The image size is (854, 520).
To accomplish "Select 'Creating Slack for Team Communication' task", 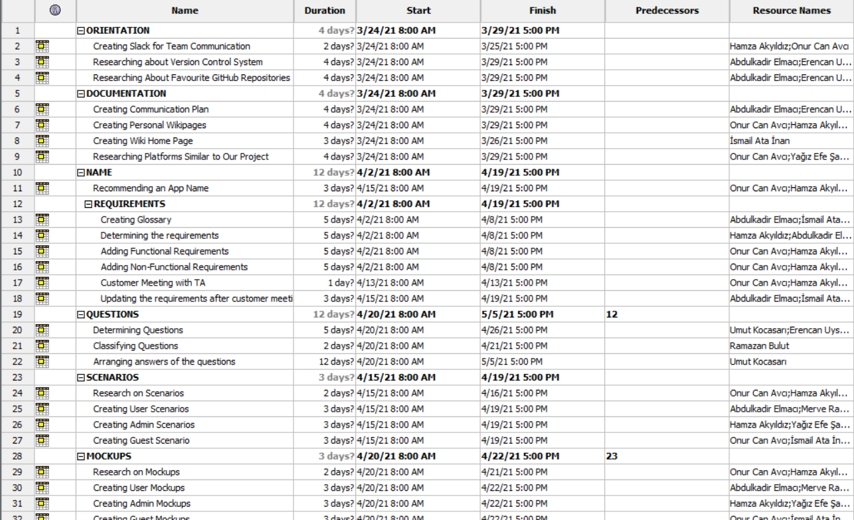I will pyautogui.click(x=171, y=46).
